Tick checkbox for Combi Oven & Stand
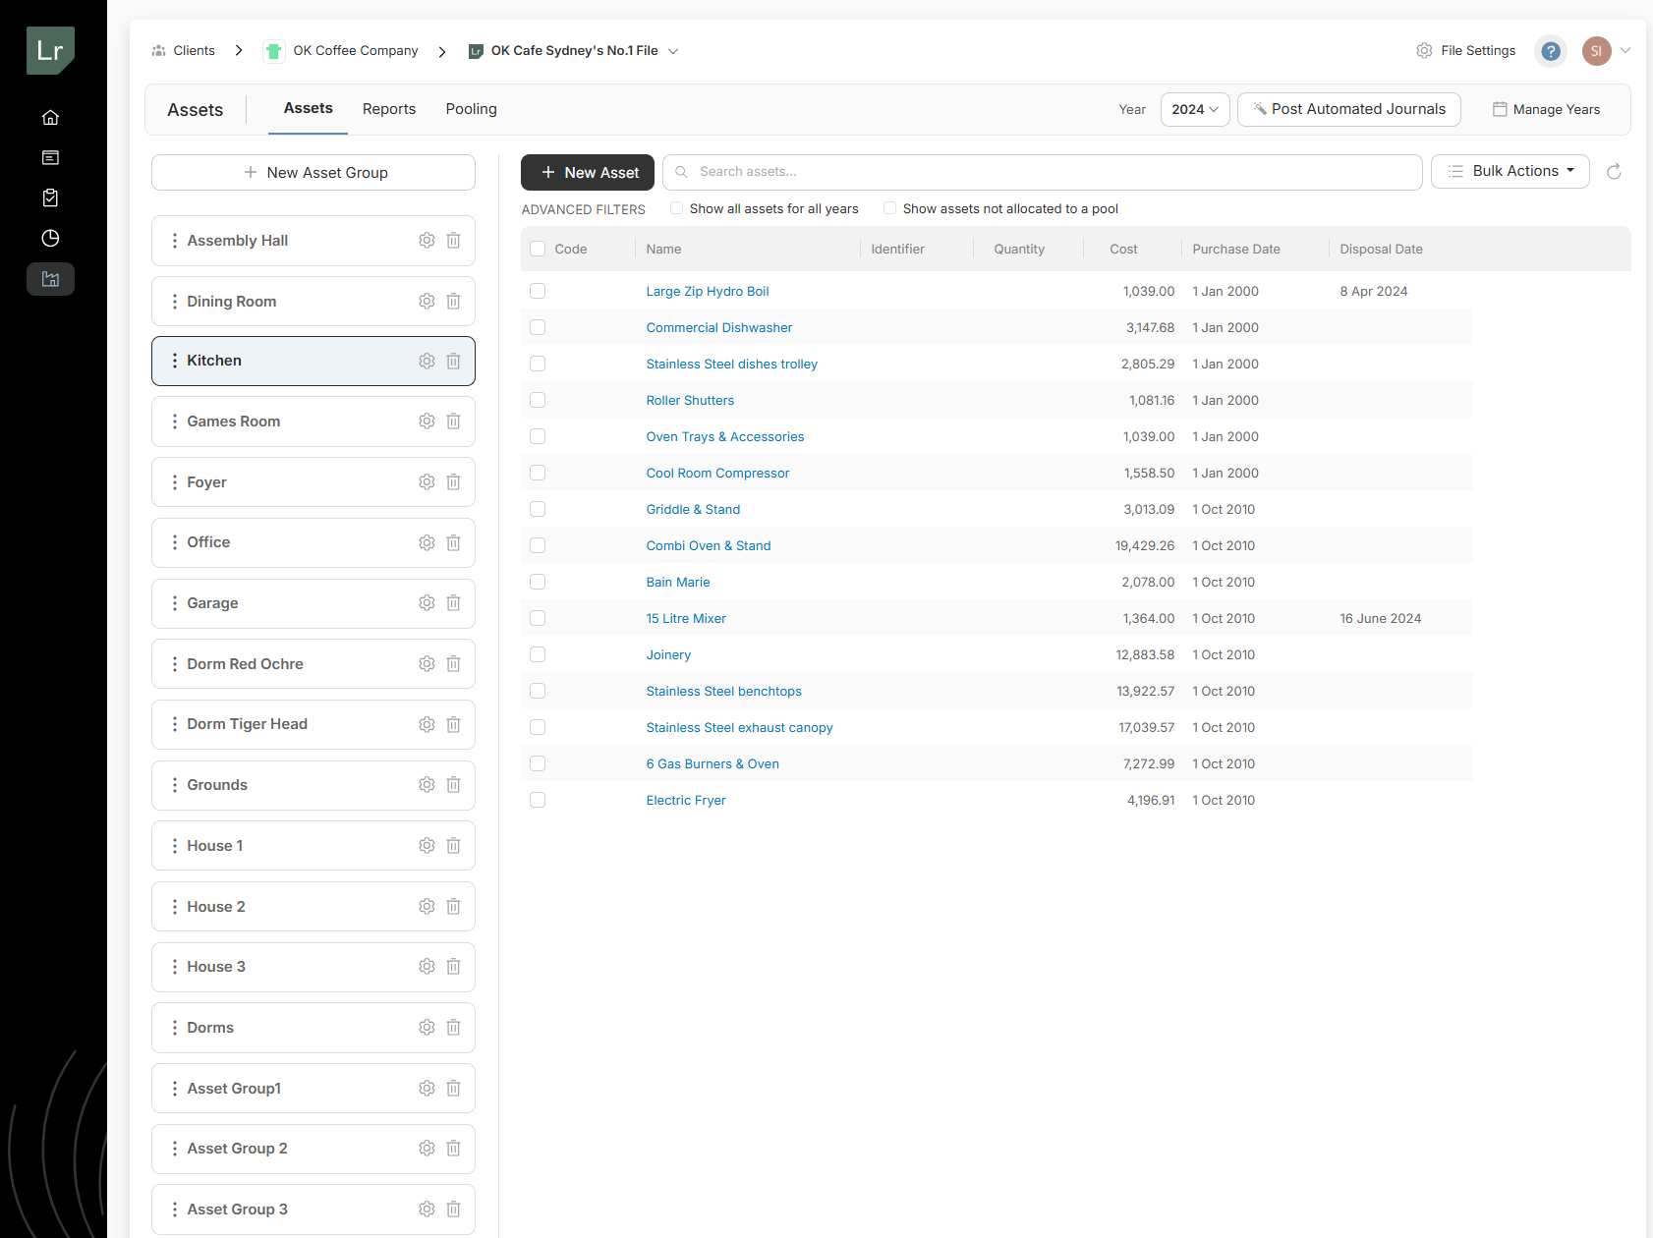1653x1238 pixels. click(538, 546)
